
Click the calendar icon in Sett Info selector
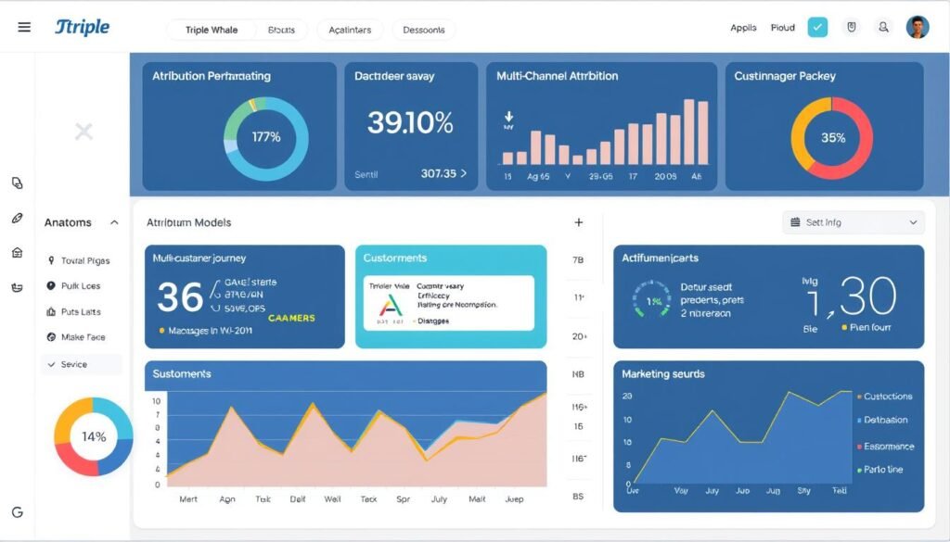coord(793,222)
